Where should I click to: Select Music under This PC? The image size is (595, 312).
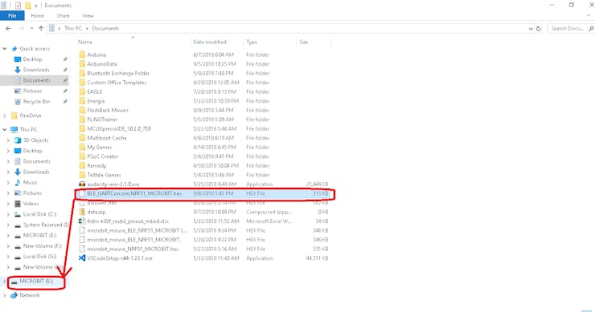[30, 183]
